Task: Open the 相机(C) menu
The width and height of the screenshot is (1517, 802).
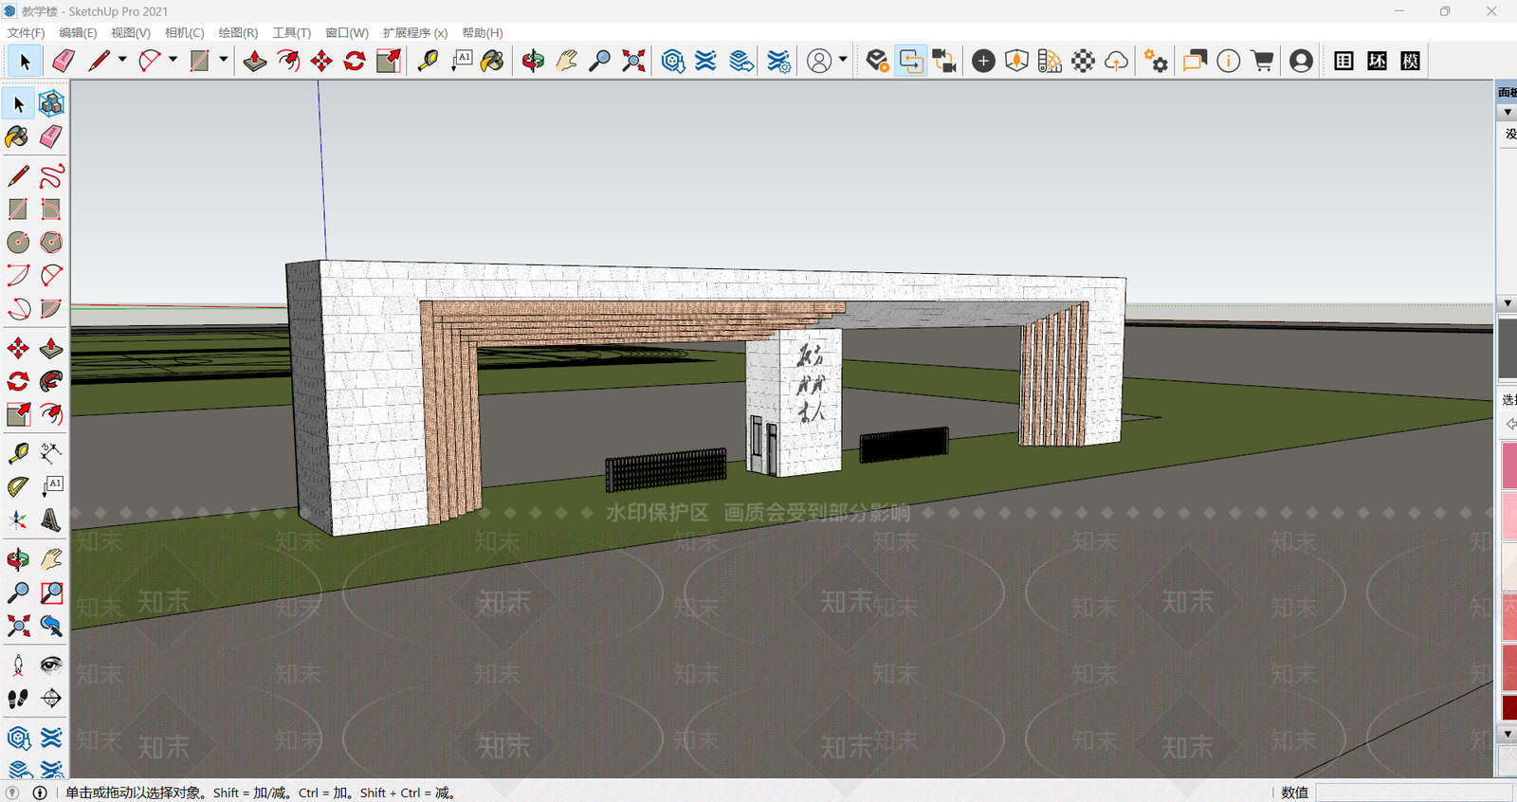Action: point(184,32)
